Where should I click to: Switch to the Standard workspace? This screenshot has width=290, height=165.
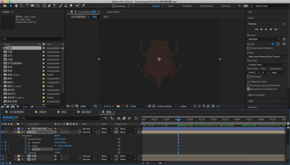coord(187,6)
